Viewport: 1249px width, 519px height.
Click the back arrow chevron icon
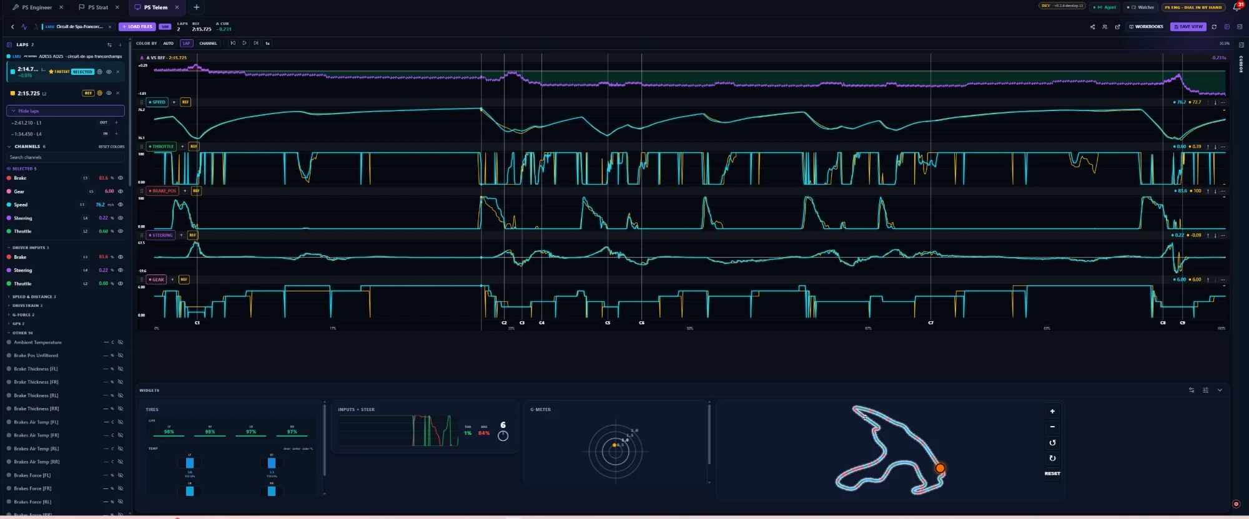click(12, 27)
